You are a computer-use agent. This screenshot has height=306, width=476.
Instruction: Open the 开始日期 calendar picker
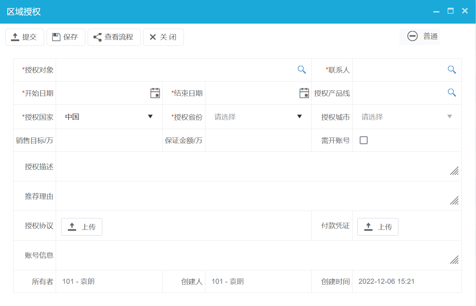tap(155, 93)
